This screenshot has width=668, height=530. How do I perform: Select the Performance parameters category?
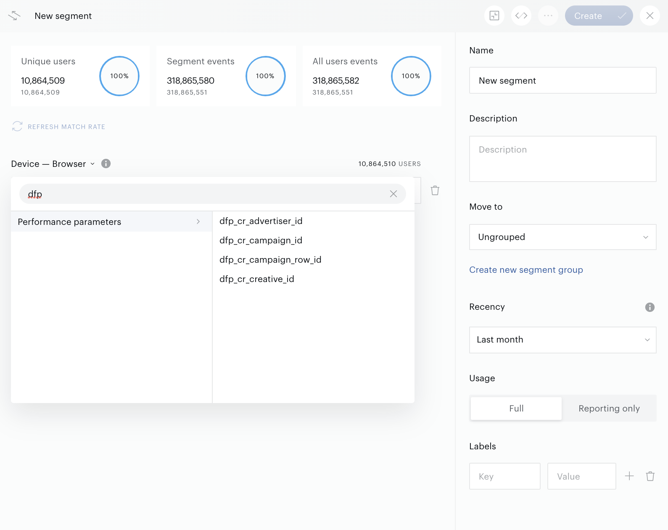[x=111, y=221]
